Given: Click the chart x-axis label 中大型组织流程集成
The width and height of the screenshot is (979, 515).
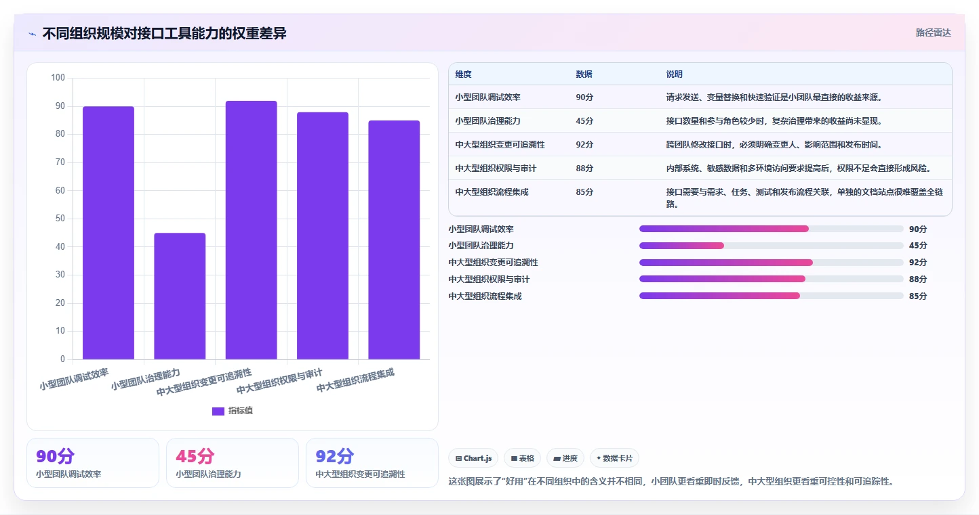Looking at the screenshot, I should (355, 380).
